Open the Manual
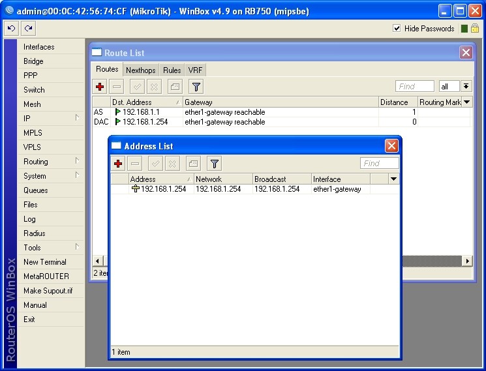The width and height of the screenshot is (486, 371). point(50,305)
